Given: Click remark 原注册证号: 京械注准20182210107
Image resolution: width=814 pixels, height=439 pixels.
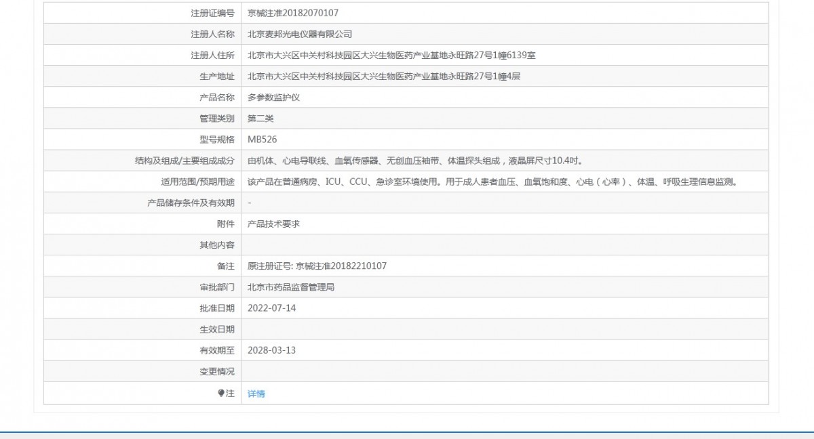Looking at the screenshot, I should (317, 266).
